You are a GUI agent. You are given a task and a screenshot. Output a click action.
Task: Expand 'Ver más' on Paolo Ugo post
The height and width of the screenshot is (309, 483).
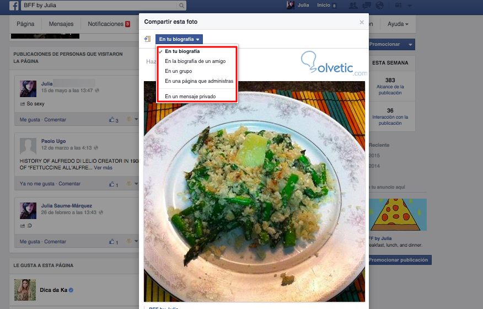pos(103,167)
